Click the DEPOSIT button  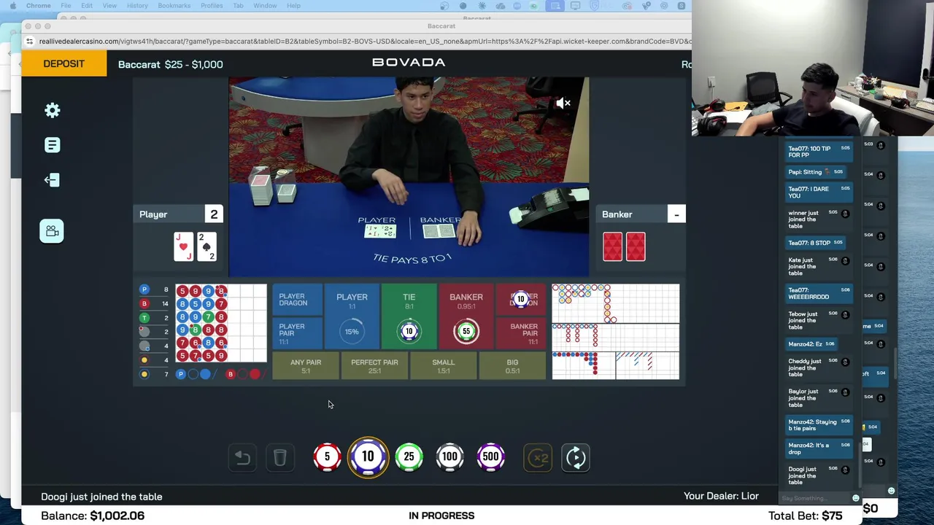63,63
